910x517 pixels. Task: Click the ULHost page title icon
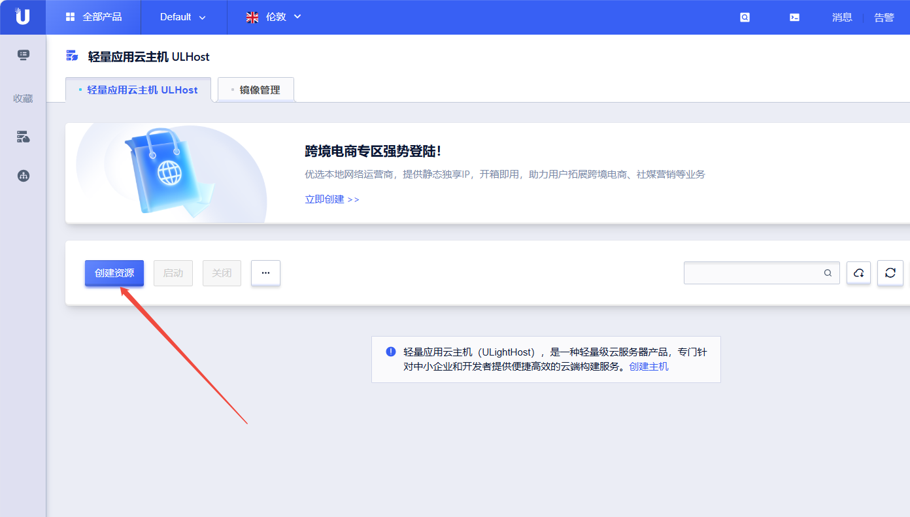(x=72, y=56)
